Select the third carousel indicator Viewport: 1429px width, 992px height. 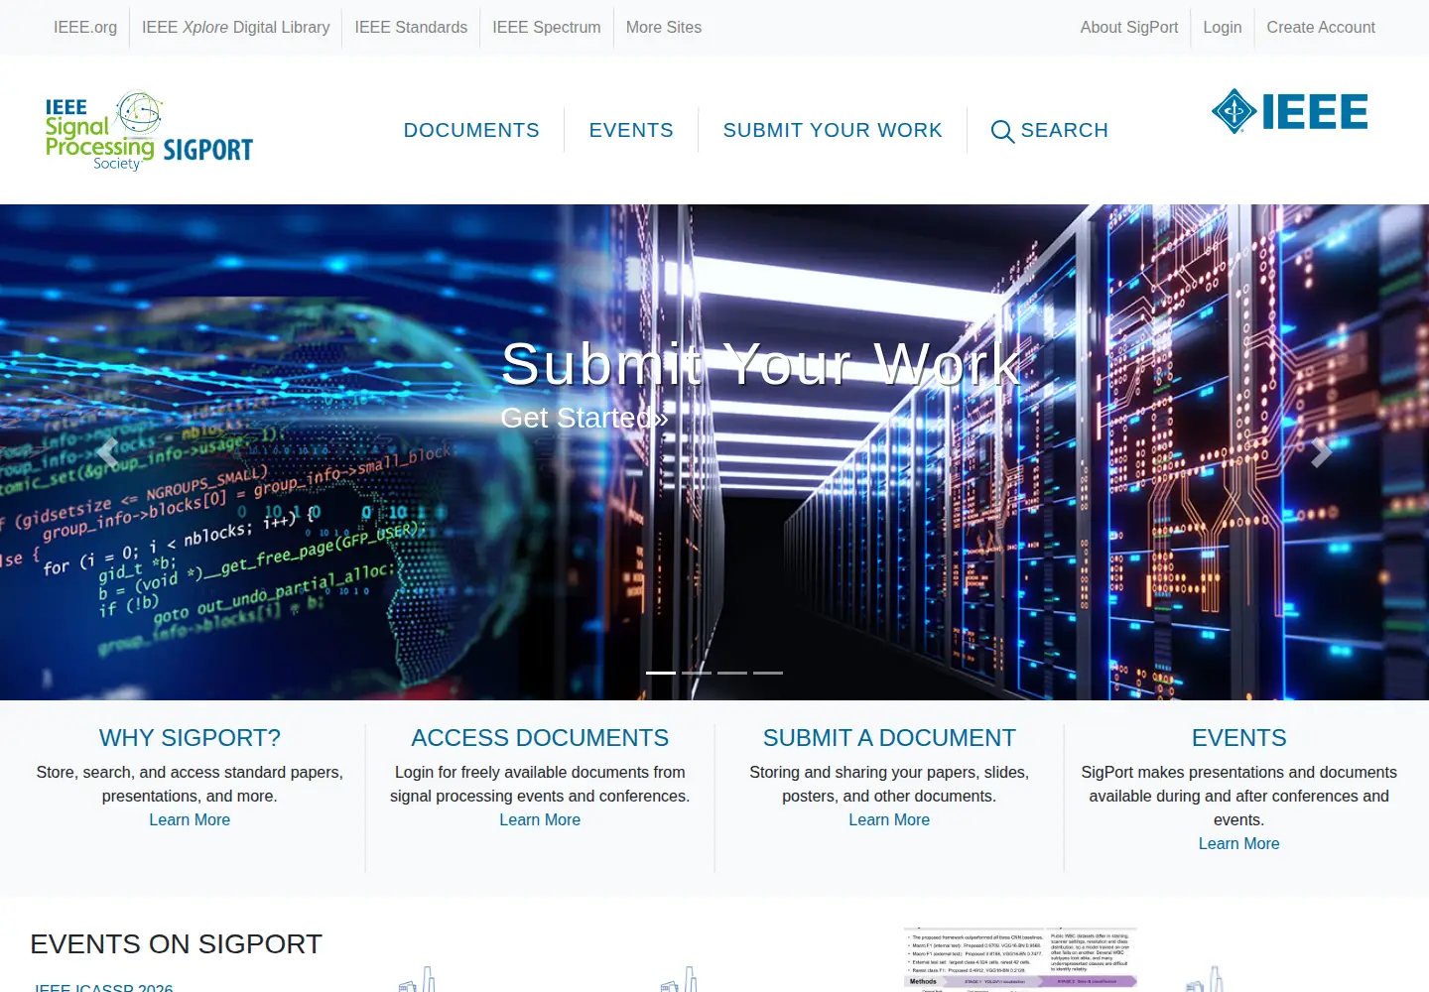pos(732,673)
